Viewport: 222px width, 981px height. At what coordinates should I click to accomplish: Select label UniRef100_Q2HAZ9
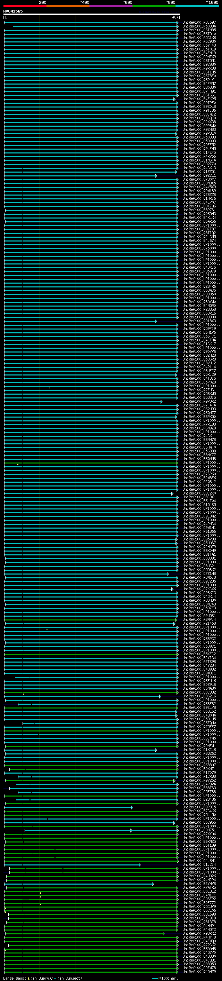199,547
